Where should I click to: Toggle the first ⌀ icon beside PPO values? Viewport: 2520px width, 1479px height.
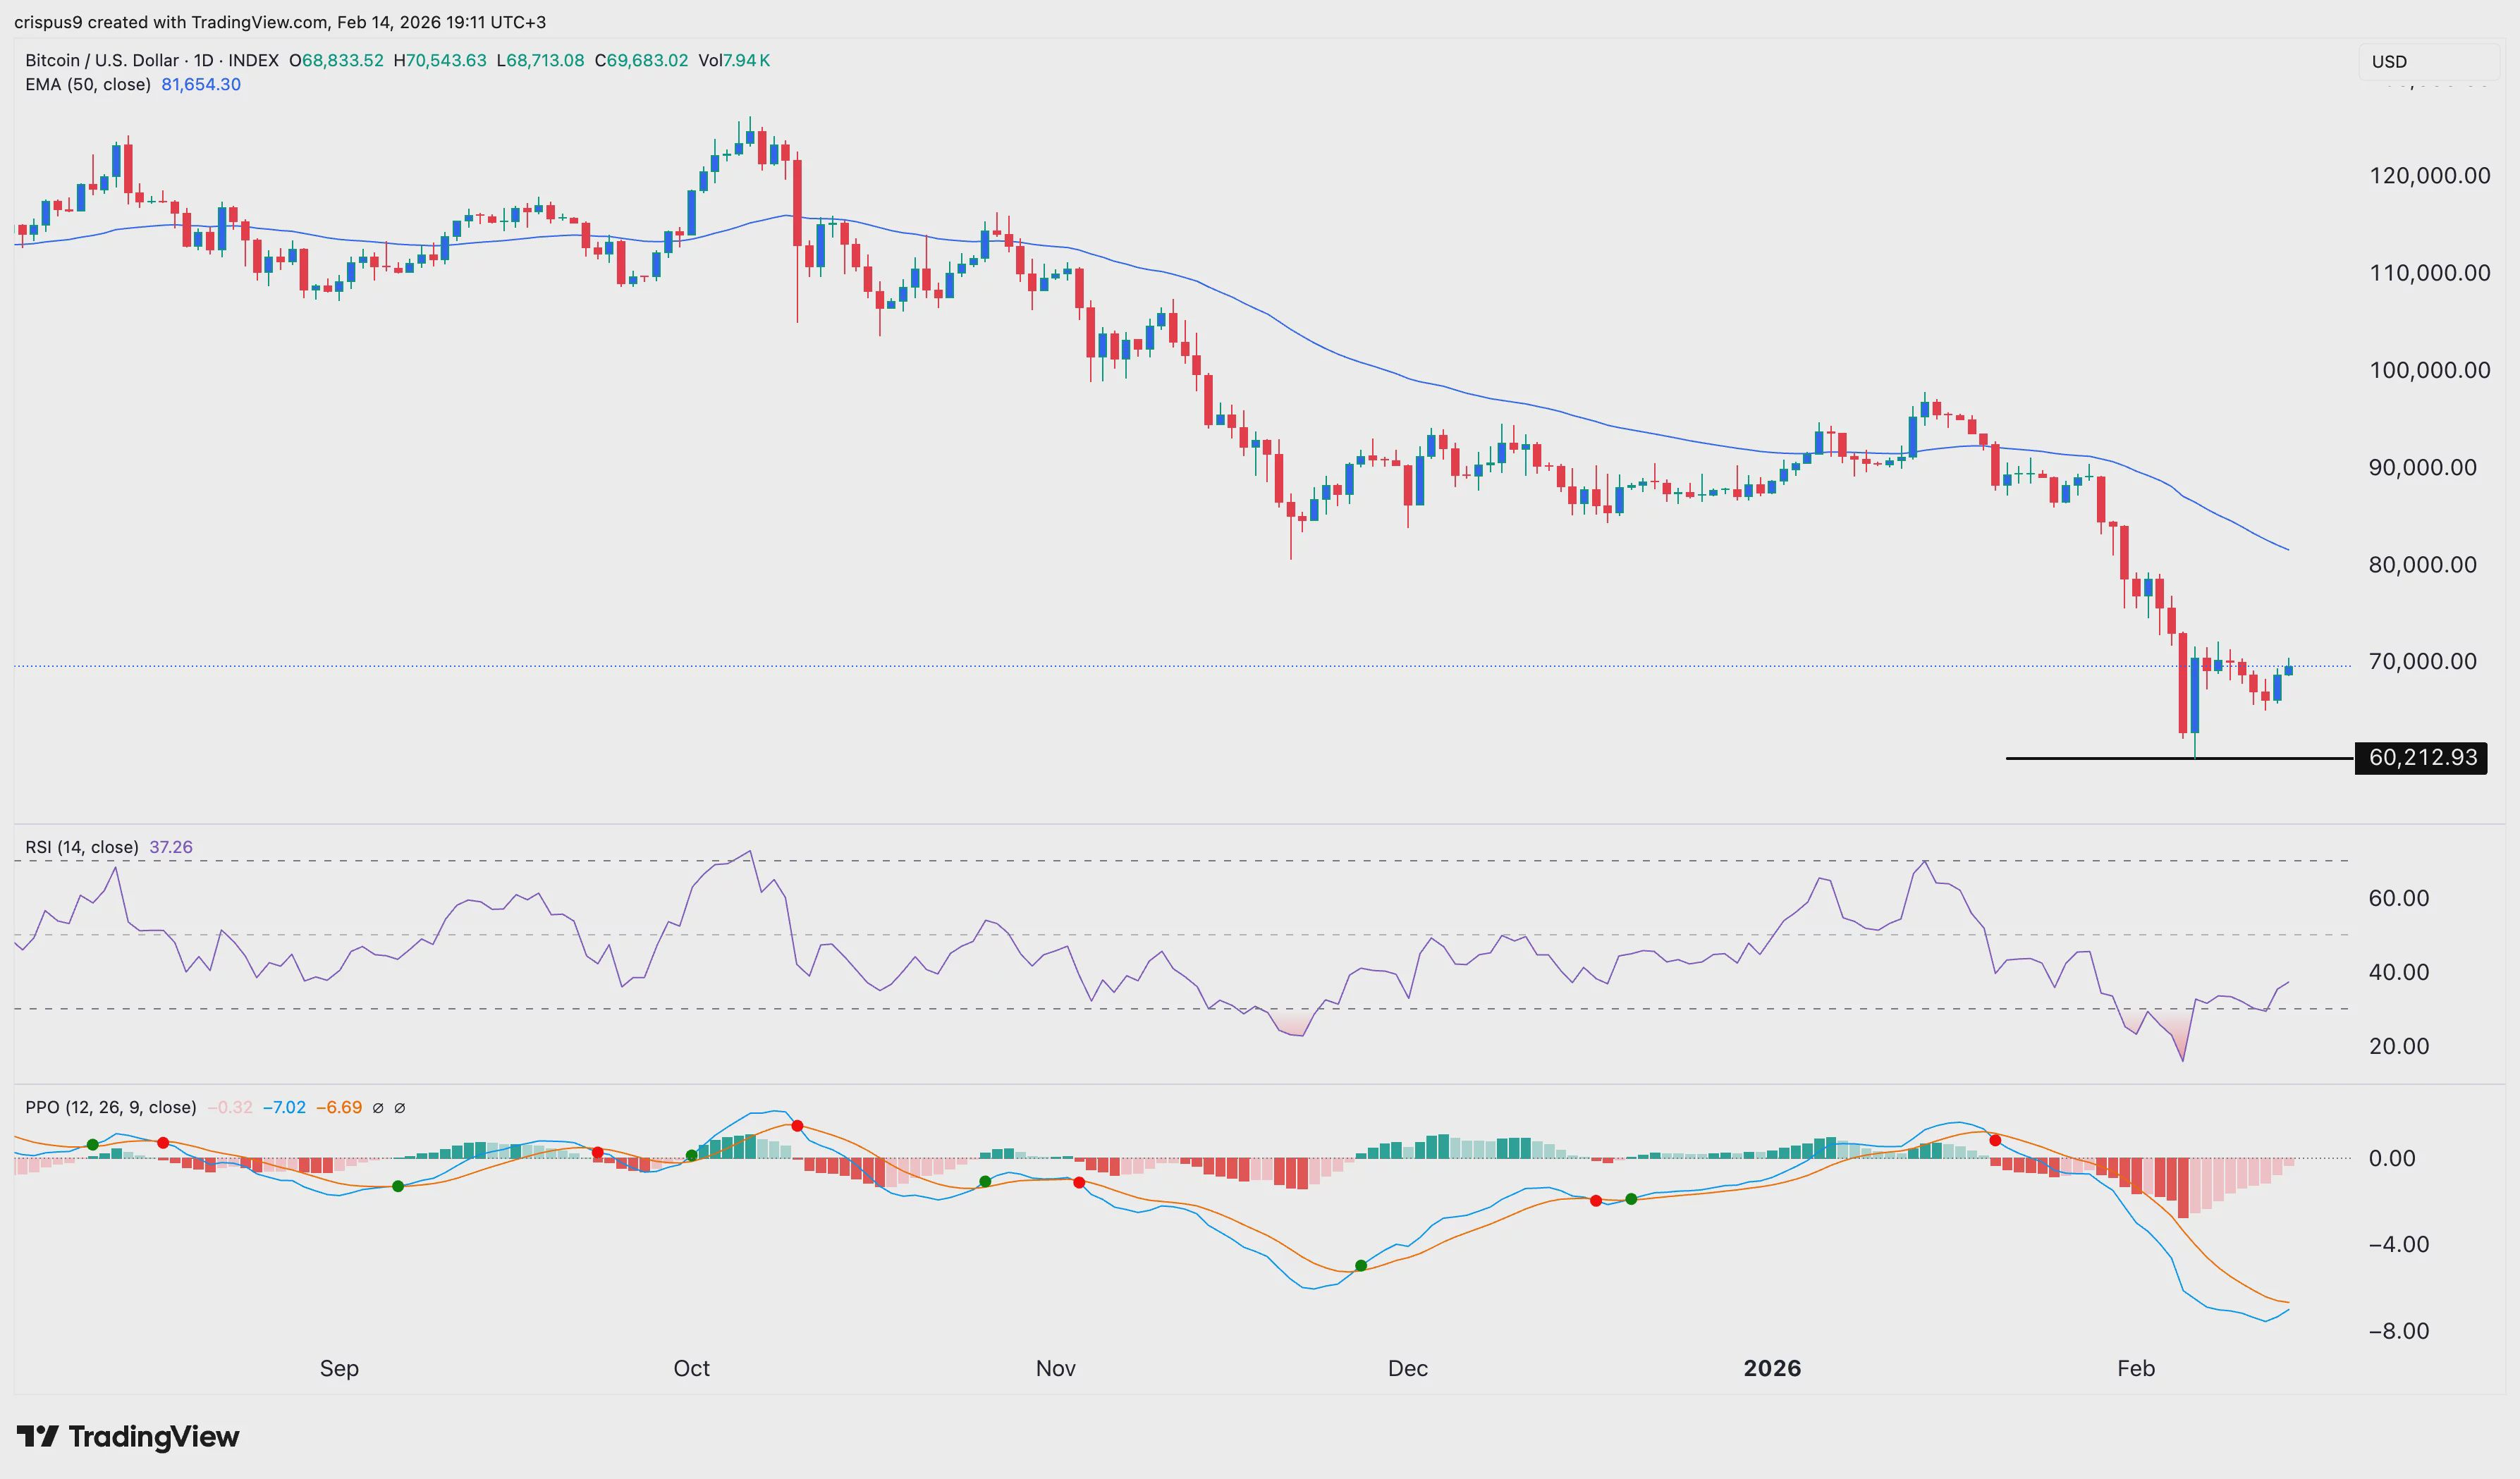tap(378, 1107)
